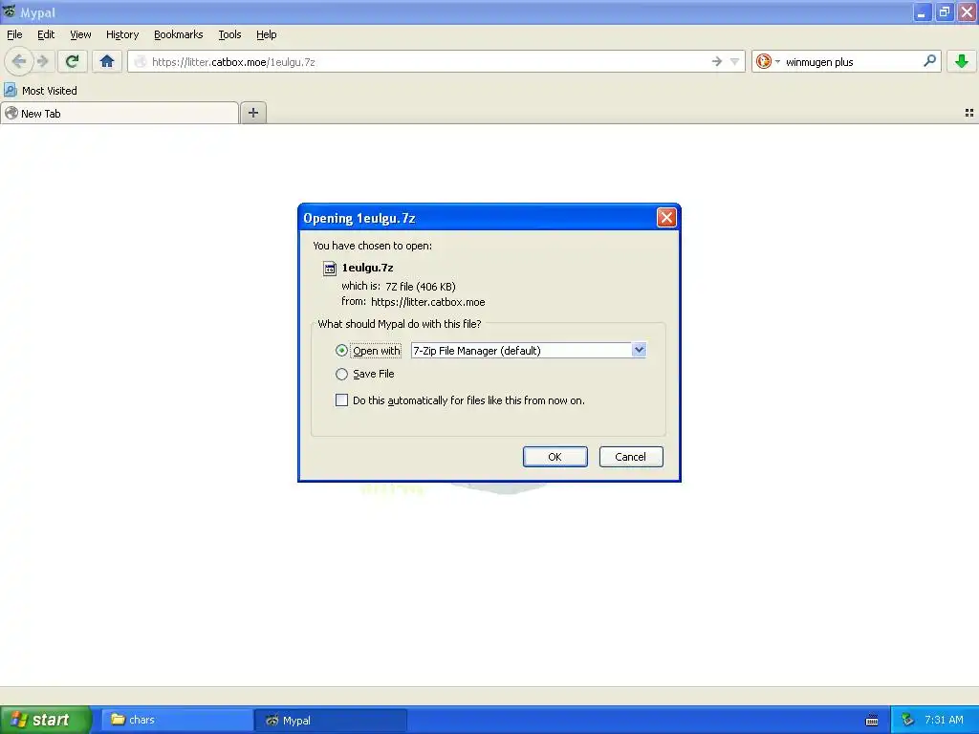Select the New Tab tab

pyautogui.click(x=120, y=114)
